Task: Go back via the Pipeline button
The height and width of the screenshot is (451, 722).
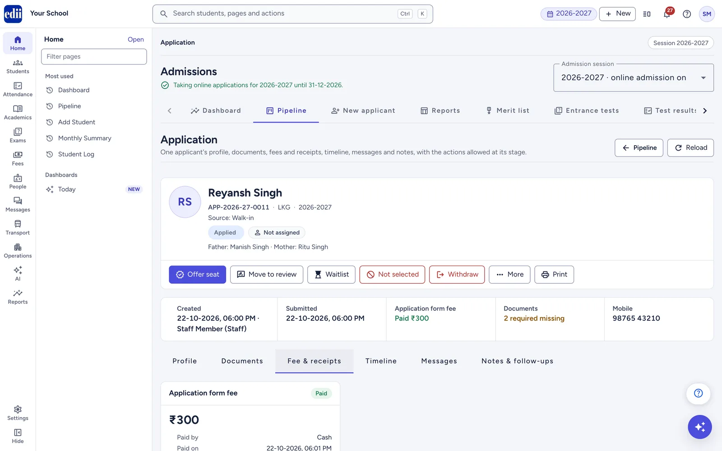Action: tap(639, 147)
